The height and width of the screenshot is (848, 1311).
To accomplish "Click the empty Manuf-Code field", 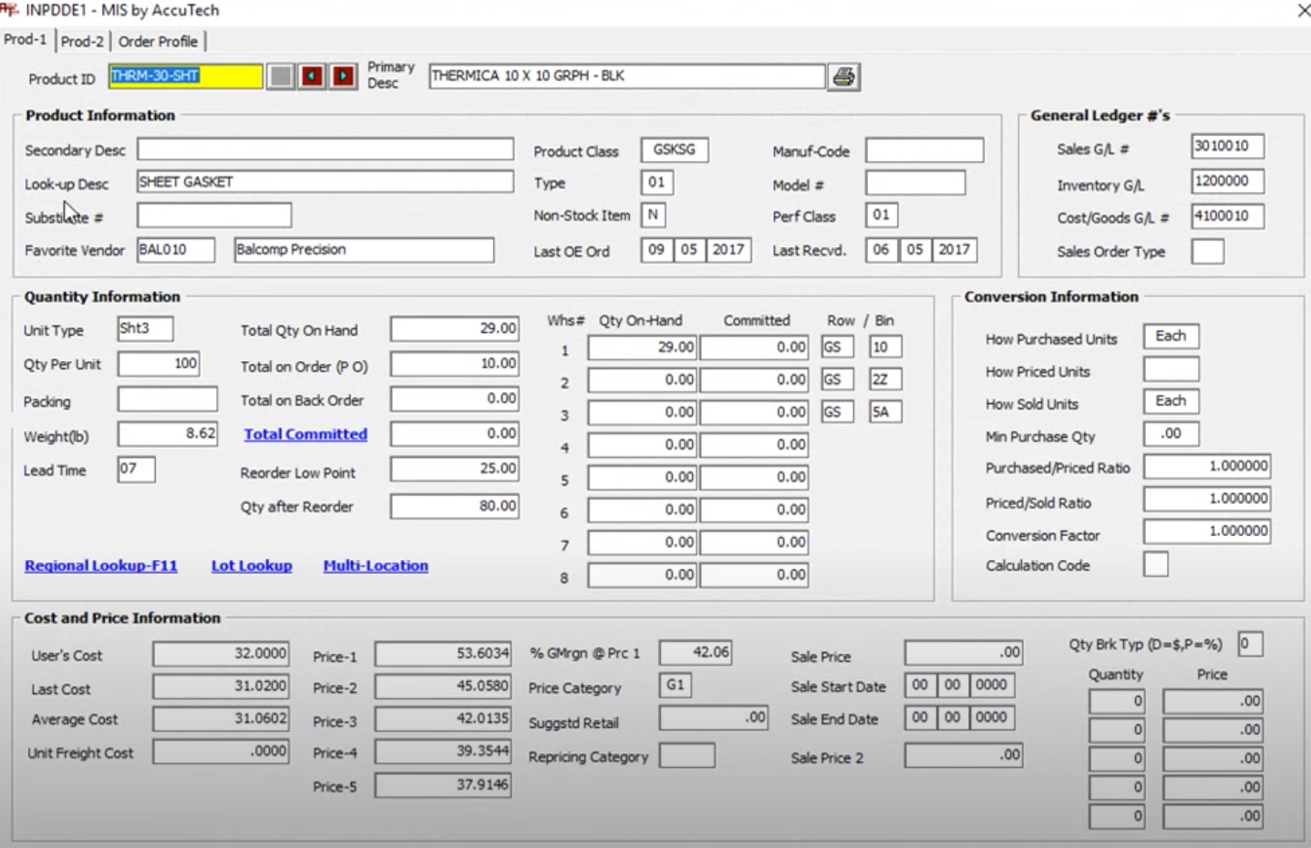I will click(x=923, y=149).
